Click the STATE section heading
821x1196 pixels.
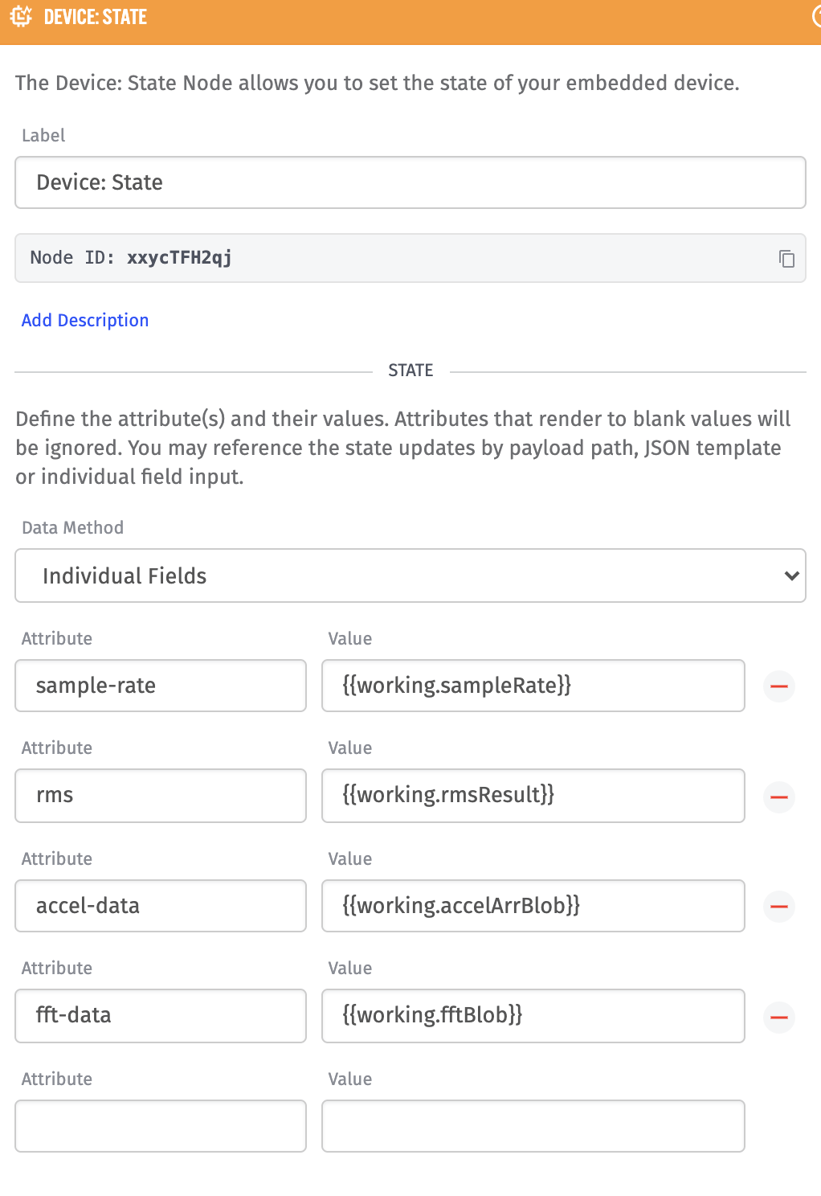410,371
